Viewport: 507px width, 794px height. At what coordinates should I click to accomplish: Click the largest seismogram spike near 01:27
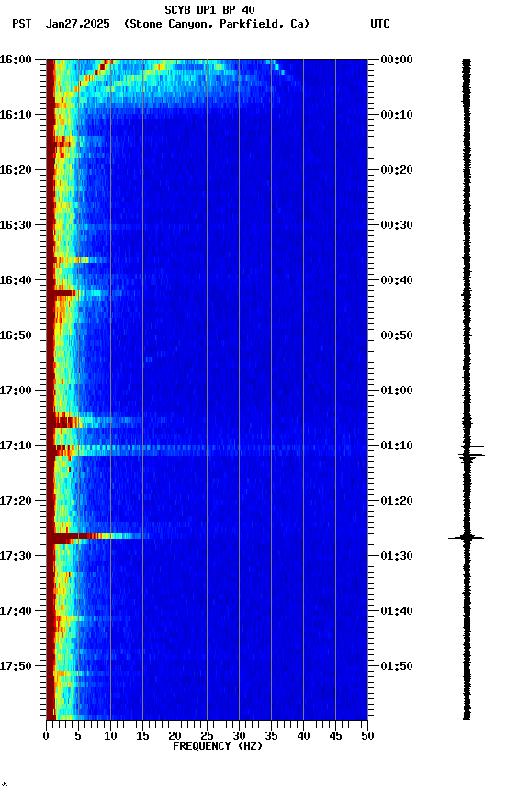click(x=466, y=538)
